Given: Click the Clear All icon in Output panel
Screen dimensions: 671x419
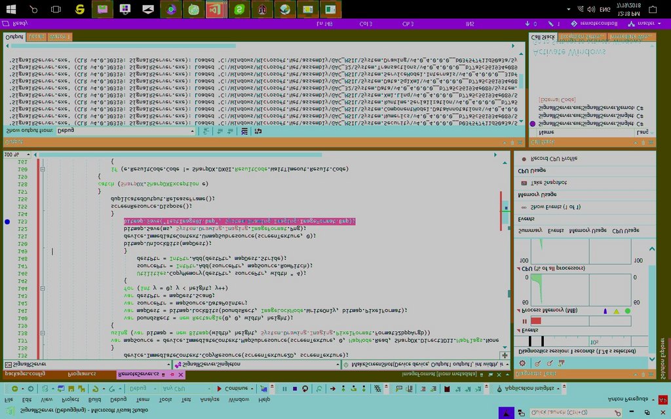Looking at the screenshot, I should (244, 131).
